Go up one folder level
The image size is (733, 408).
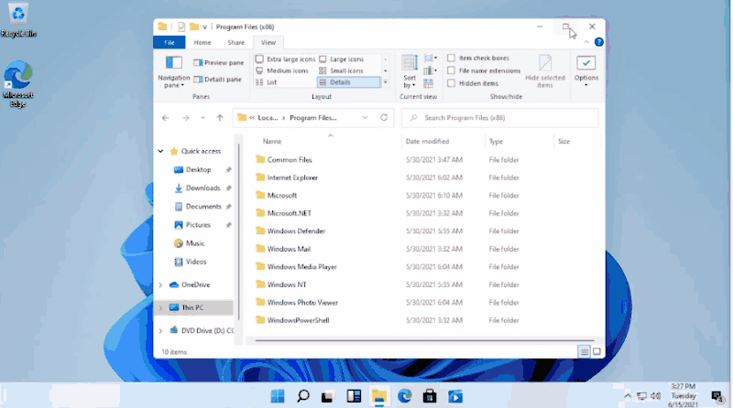point(220,118)
